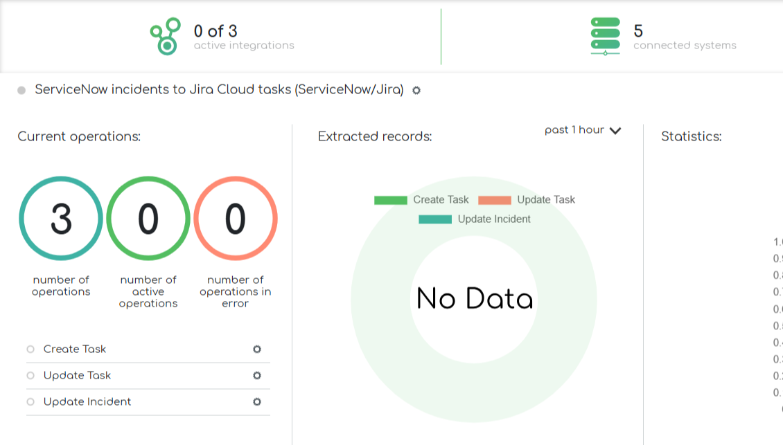Click the 0 of 3 active integrations summary
This screenshot has height=445, width=783.
pos(215,31)
